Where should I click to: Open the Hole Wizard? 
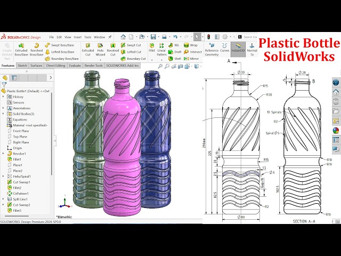coord(100,50)
